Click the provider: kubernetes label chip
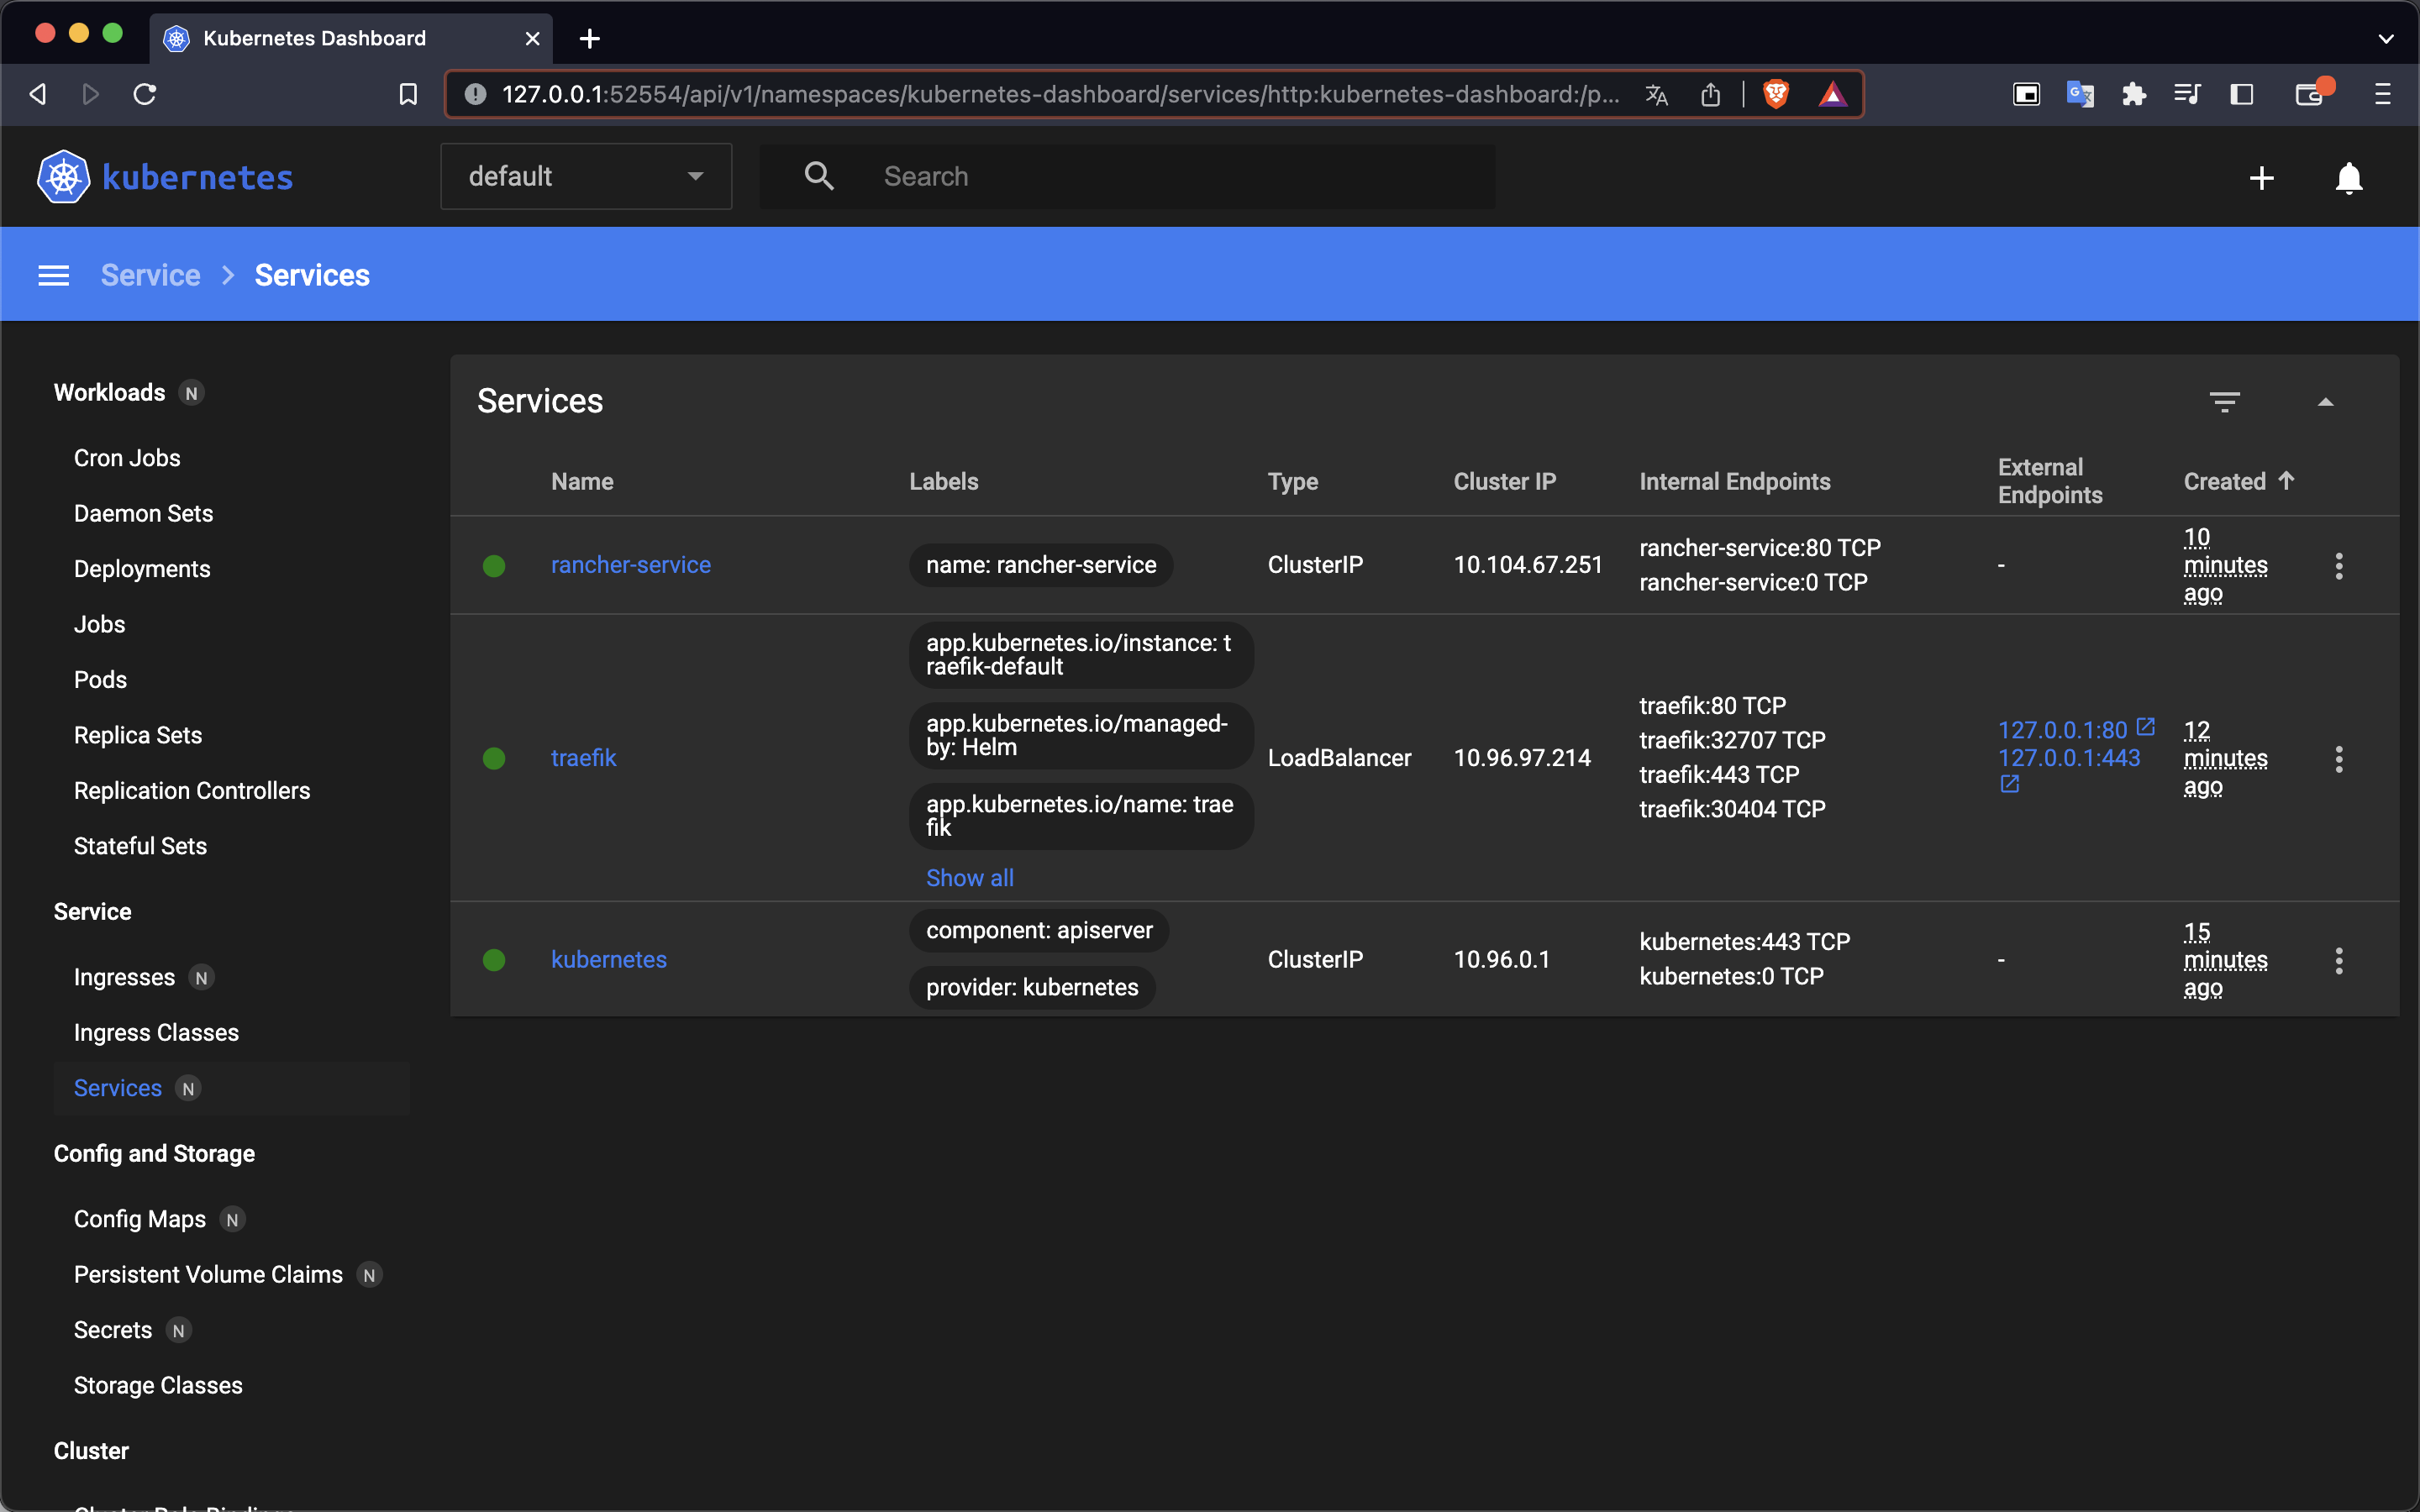The height and width of the screenshot is (1512, 2420). point(1032,987)
